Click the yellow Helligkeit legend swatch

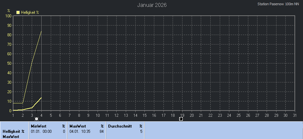click(18, 12)
